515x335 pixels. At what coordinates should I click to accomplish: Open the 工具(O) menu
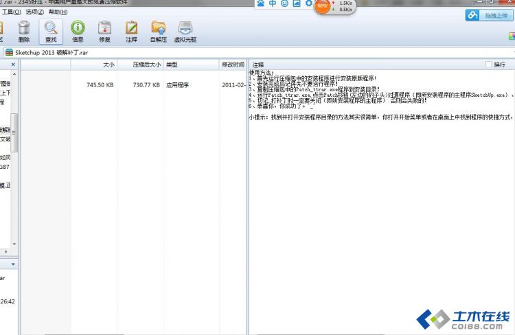pos(12,12)
